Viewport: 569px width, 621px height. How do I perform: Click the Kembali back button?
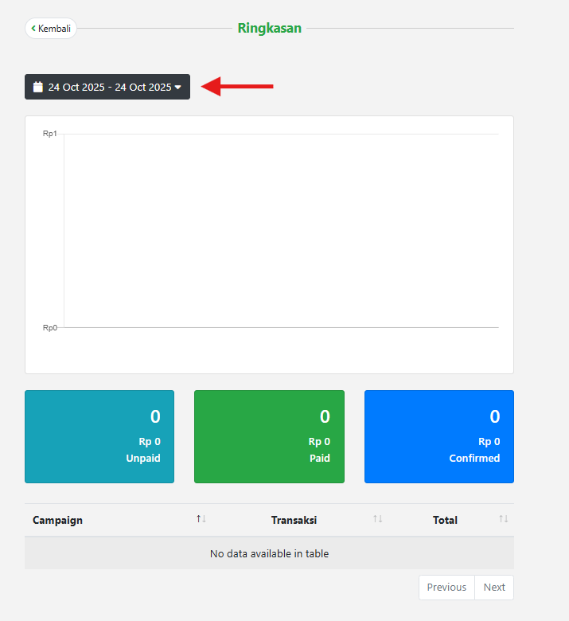point(51,29)
